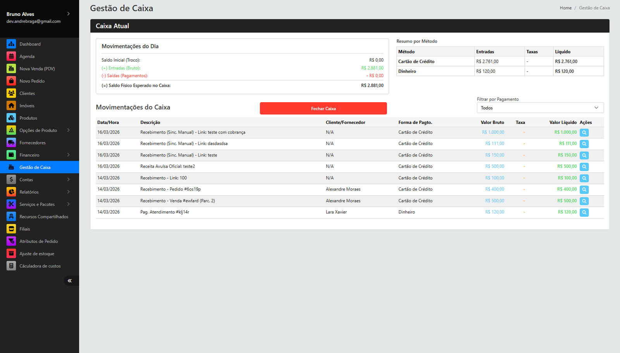View details of R$ 1.000,00 transaction

(584, 133)
